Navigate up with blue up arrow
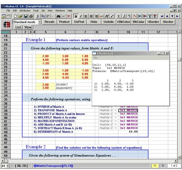Screen dimensions: 182x170 (167, 16)
